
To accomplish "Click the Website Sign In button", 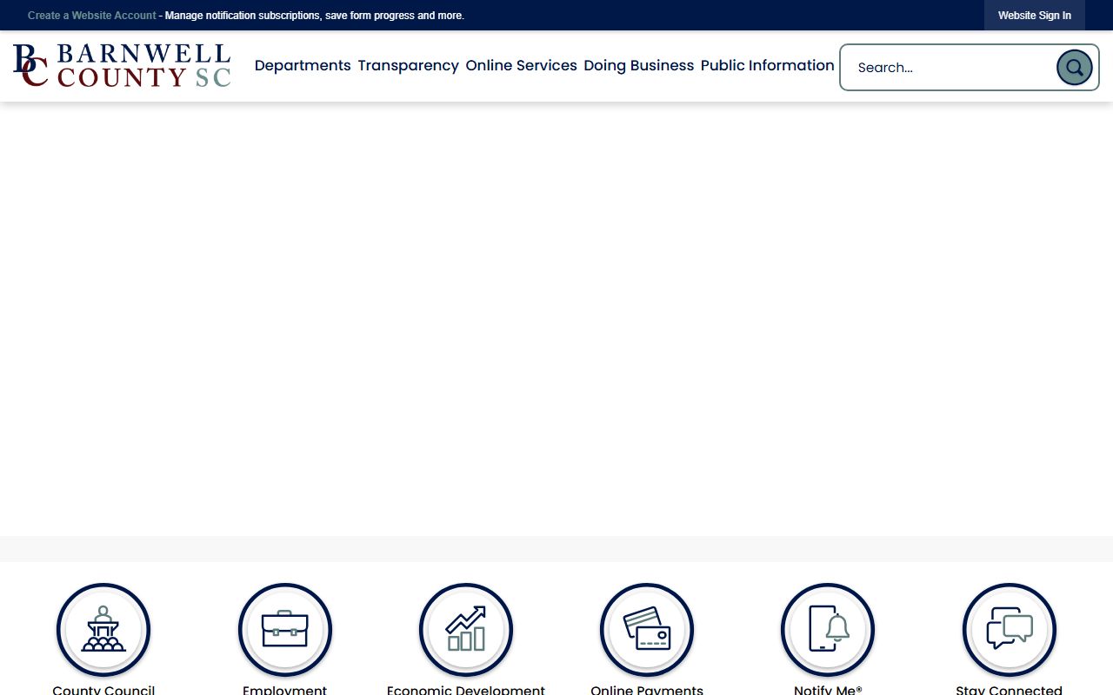I will pyautogui.click(x=1035, y=16).
